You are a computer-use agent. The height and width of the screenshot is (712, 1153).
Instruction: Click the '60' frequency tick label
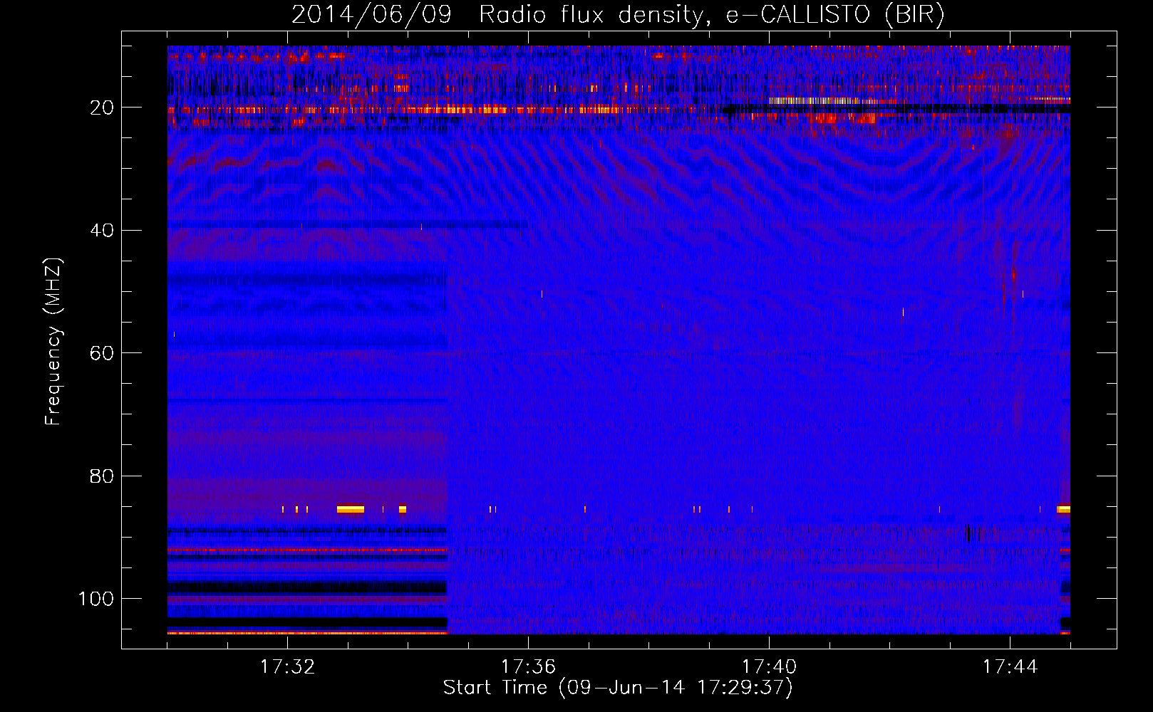[103, 353]
